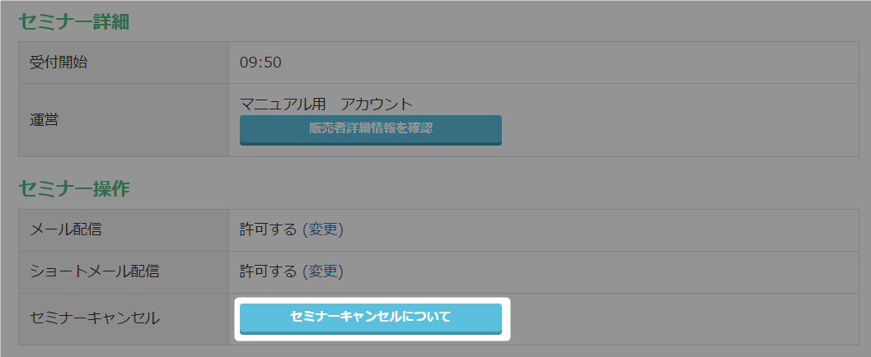Click the セミナー操作 section heading

click(73, 188)
